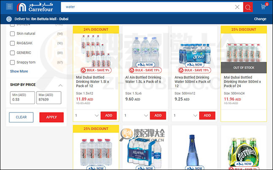Toggle the RAG&SAK checkbox
Screen dimensions: 273x170
click(12, 43)
